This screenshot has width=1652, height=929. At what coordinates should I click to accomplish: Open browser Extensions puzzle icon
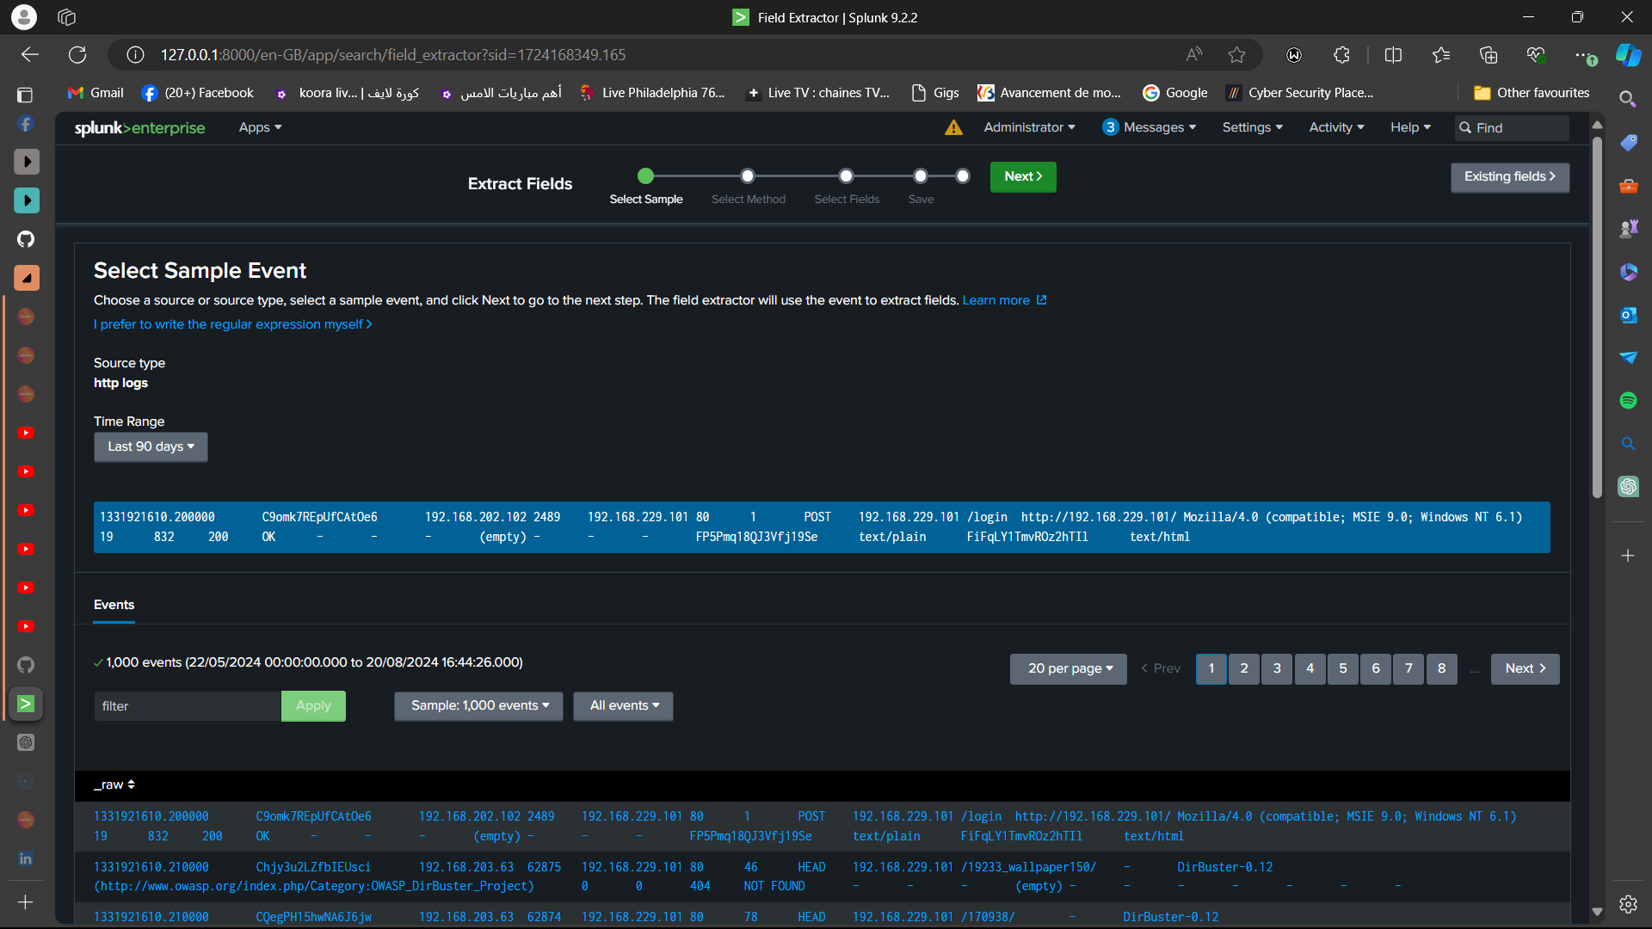(1341, 55)
